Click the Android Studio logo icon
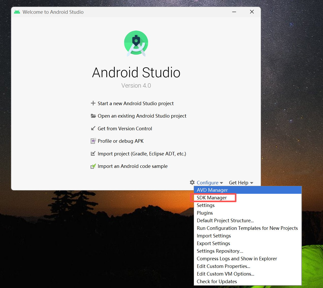Image resolution: width=323 pixels, height=288 pixels. point(136,43)
